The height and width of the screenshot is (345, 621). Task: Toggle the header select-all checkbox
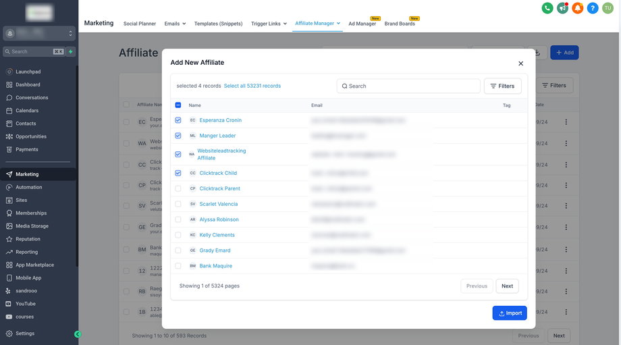click(x=178, y=105)
